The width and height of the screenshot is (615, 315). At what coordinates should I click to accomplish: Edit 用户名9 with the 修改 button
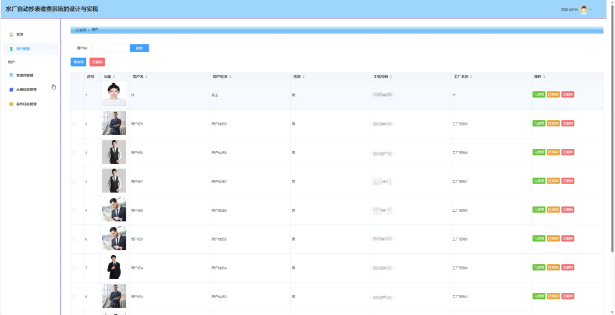pyautogui.click(x=553, y=123)
